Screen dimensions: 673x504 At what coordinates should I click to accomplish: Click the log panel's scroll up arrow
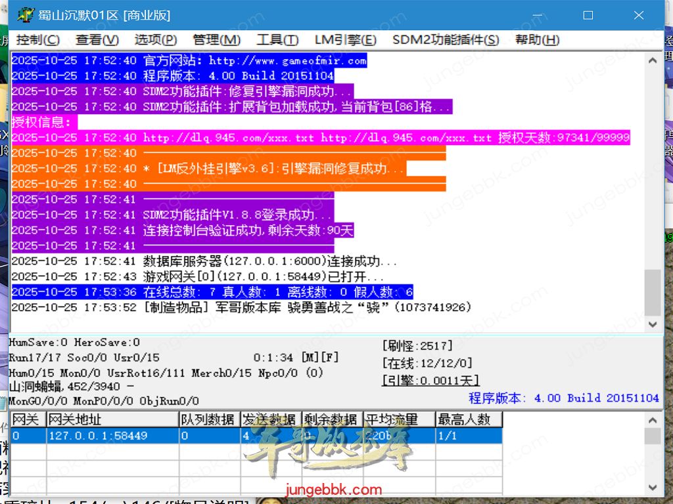pos(653,61)
